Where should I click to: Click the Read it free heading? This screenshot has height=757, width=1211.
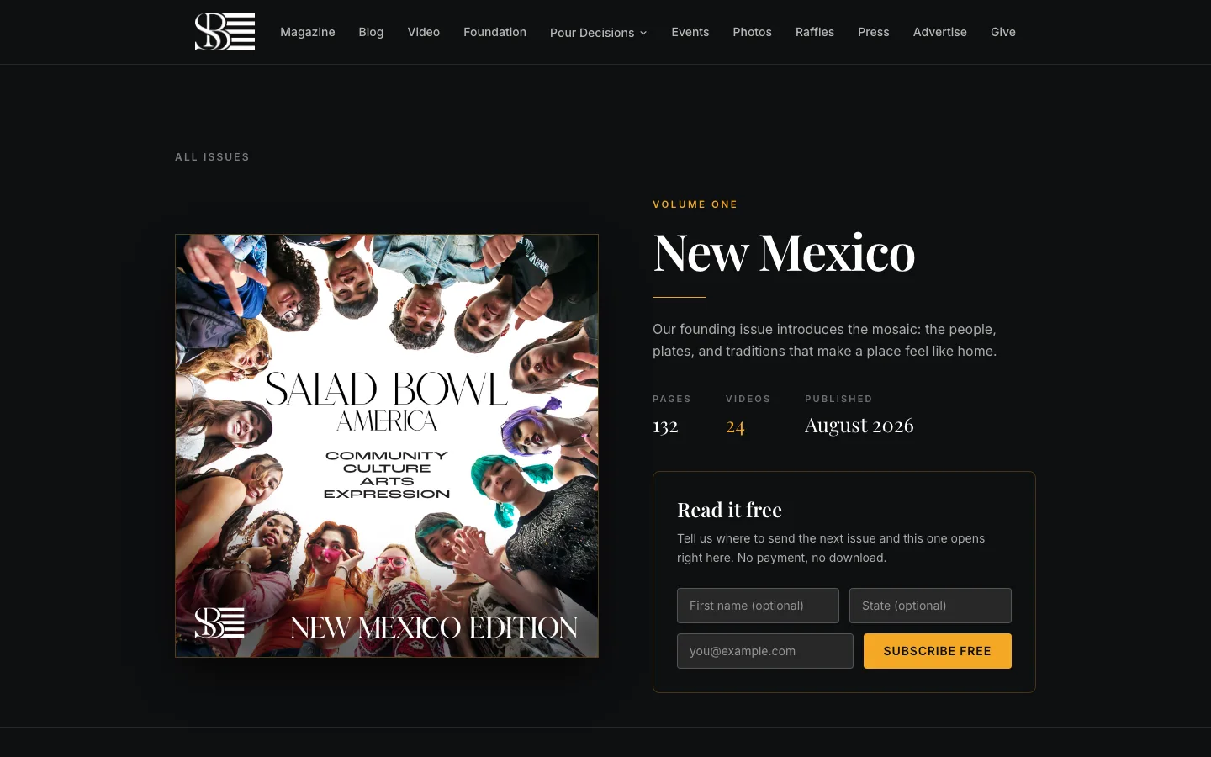[x=729, y=510]
